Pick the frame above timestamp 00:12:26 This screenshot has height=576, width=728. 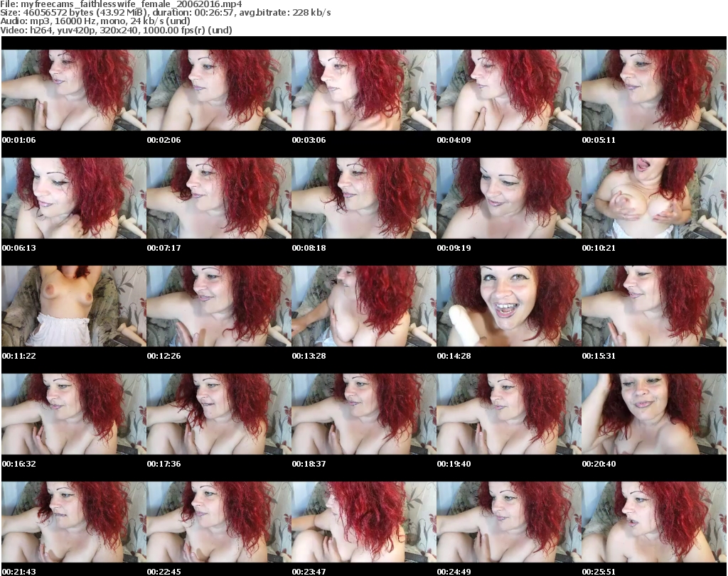[x=219, y=306]
